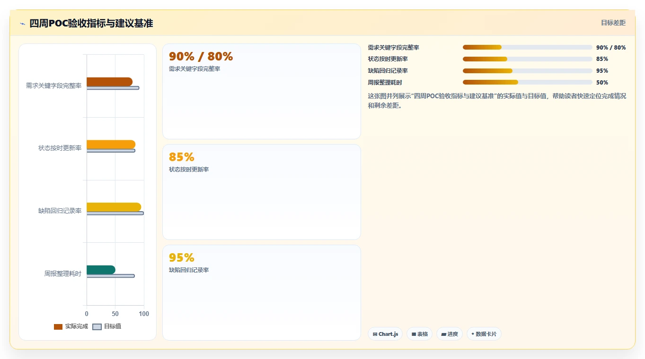The height and width of the screenshot is (359, 645).
Task: Click the 50% value beside the progress bar
Action: click(x=602, y=83)
